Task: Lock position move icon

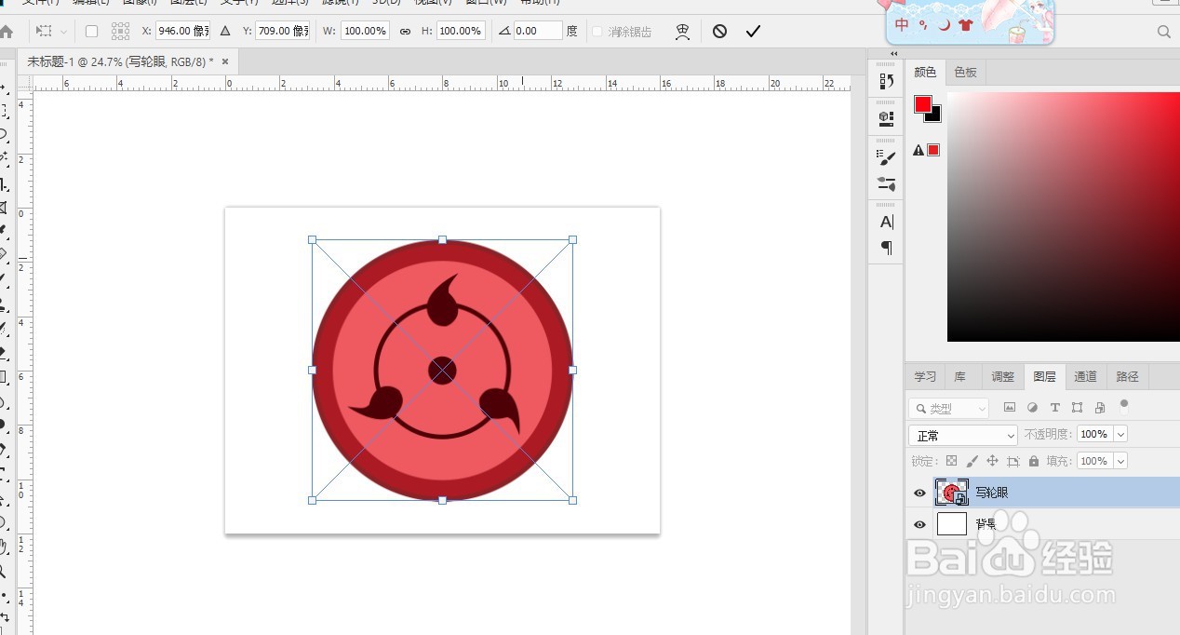Action: (992, 461)
